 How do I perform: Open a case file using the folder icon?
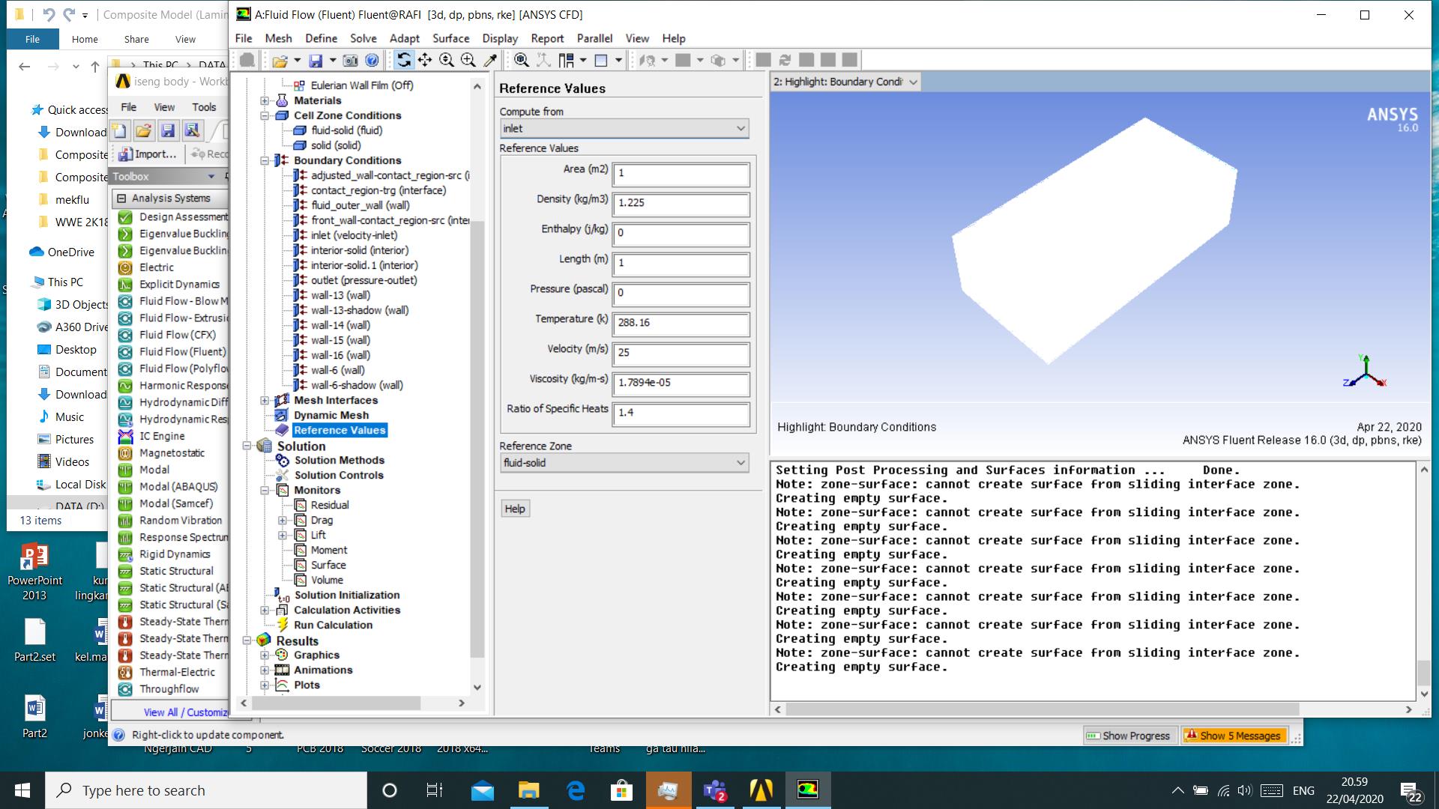280,60
